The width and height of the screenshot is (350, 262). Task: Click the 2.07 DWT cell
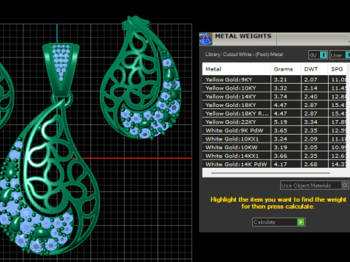click(314, 79)
